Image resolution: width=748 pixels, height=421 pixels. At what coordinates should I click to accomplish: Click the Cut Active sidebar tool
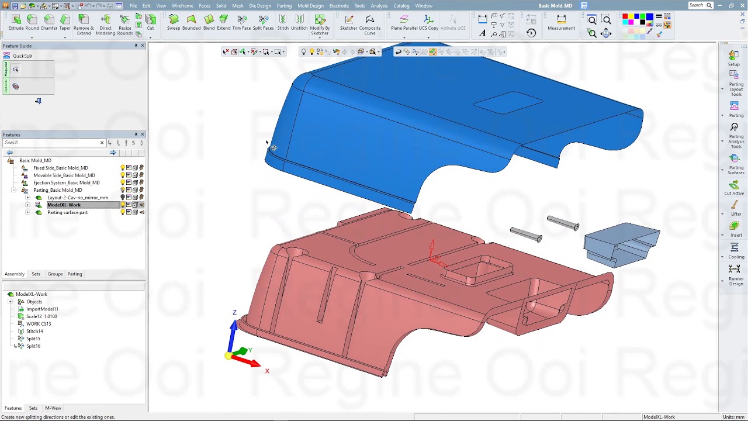pos(735,188)
